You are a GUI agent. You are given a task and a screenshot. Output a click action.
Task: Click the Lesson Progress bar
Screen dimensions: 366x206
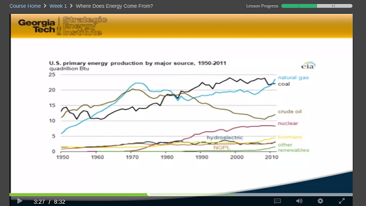coord(317,6)
